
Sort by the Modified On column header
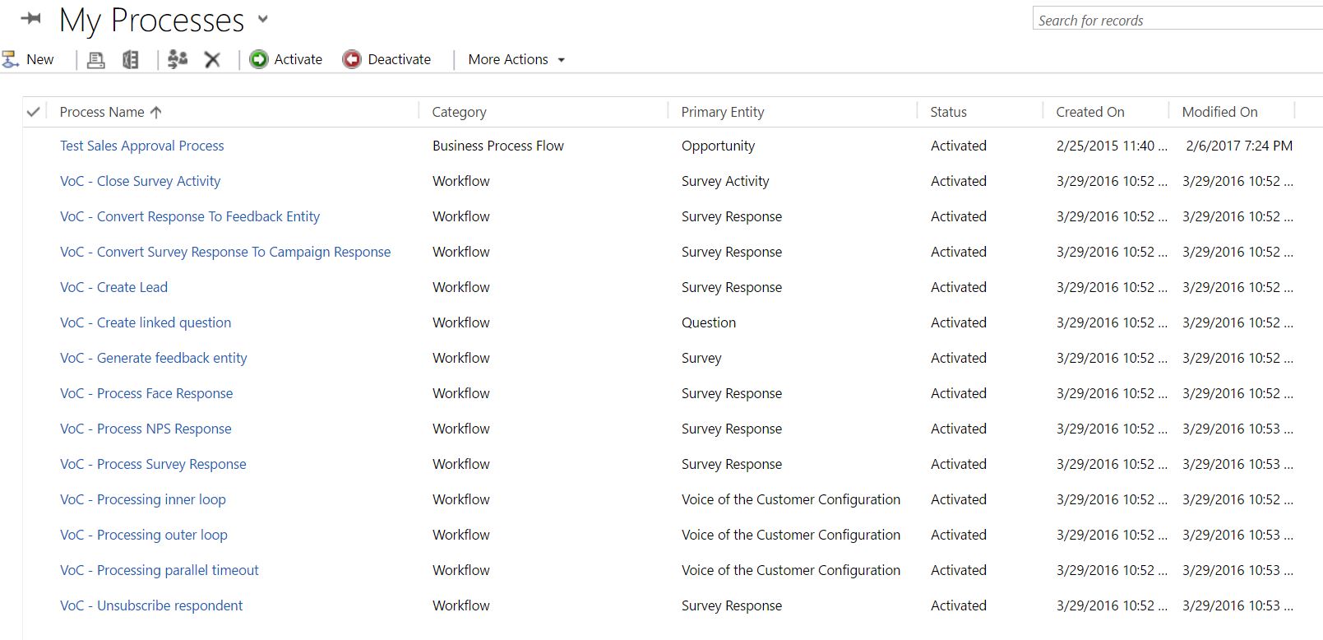(x=1219, y=112)
